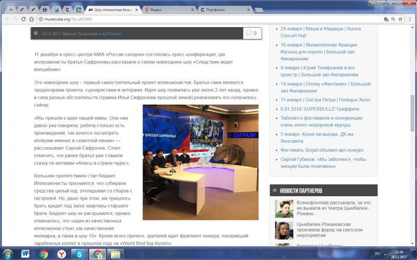Screen dimensions: 417x260
Task: Open a new browser tab
Action: tap(259, 10)
